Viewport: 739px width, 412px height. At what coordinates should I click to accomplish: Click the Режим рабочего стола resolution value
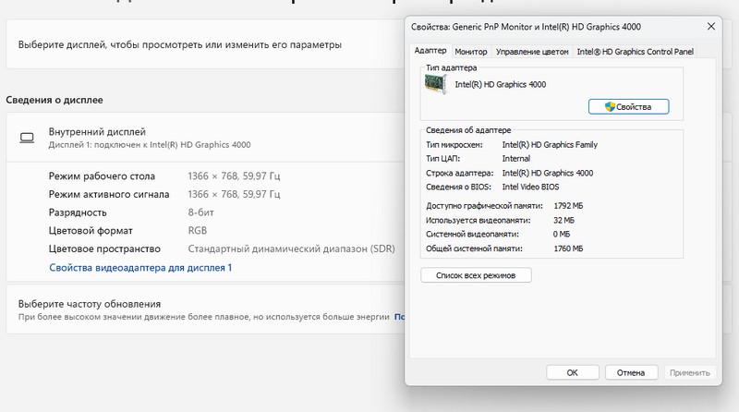click(234, 176)
